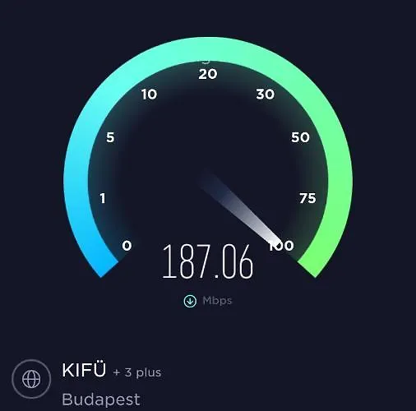
Task: Click the 10 mark on gauge
Action: [x=150, y=95]
